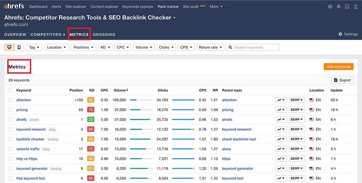Open position graph for backlink checker row

click(281, 139)
